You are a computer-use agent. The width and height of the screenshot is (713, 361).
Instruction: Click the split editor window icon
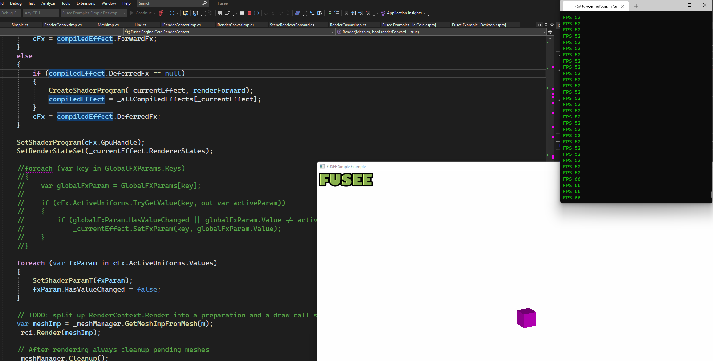tap(550, 32)
